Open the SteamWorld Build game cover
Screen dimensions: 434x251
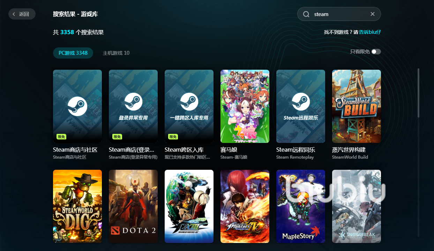(x=357, y=106)
